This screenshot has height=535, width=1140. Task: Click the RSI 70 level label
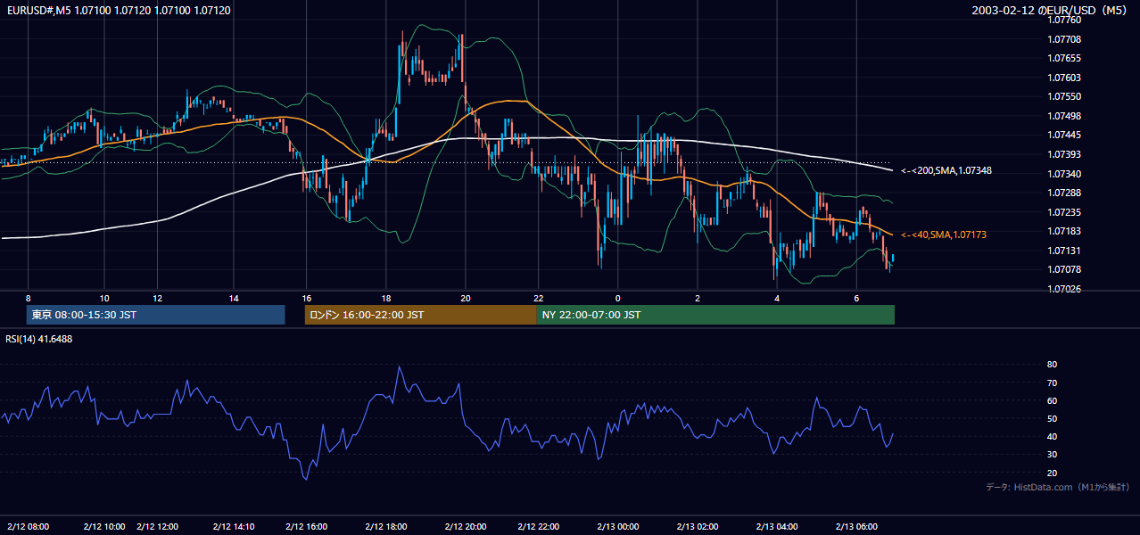click(x=1052, y=383)
